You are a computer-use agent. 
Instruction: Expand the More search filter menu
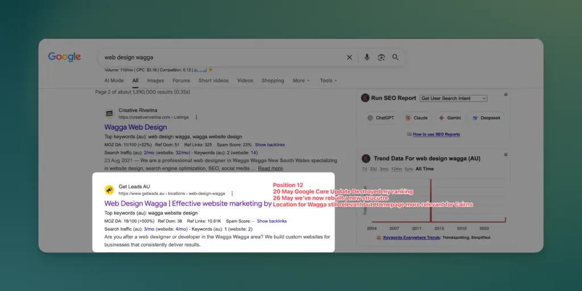tap(301, 81)
